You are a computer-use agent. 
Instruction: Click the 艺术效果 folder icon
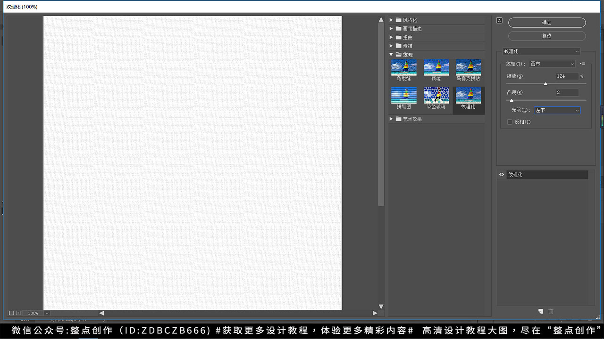[x=399, y=119]
